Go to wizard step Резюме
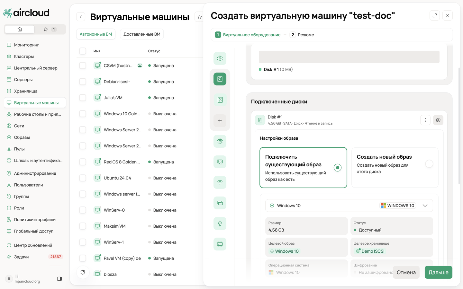 [x=302, y=35]
